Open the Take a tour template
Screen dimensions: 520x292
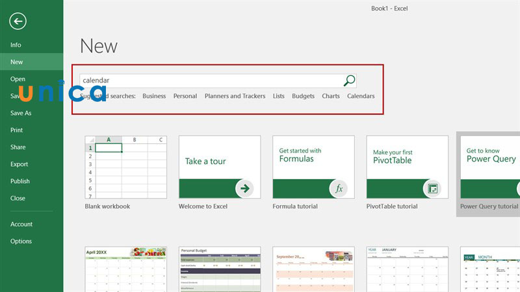tap(220, 167)
